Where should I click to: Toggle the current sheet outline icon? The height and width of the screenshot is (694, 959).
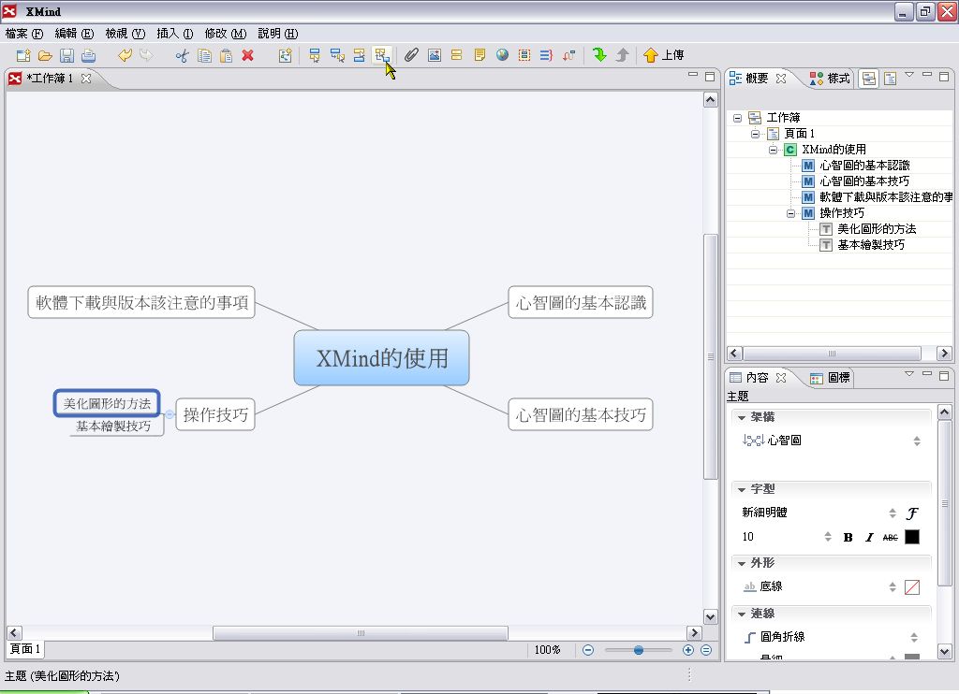tap(890, 79)
